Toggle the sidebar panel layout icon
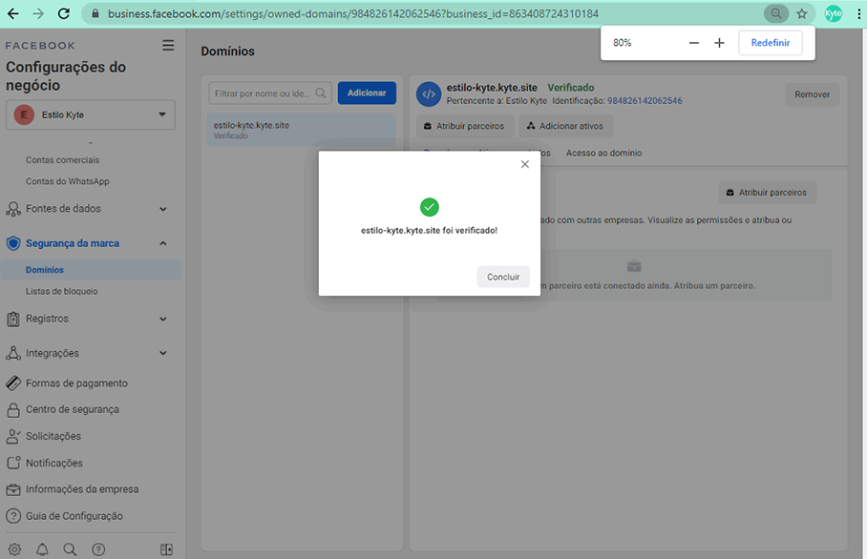This screenshot has width=867, height=559. [166, 549]
